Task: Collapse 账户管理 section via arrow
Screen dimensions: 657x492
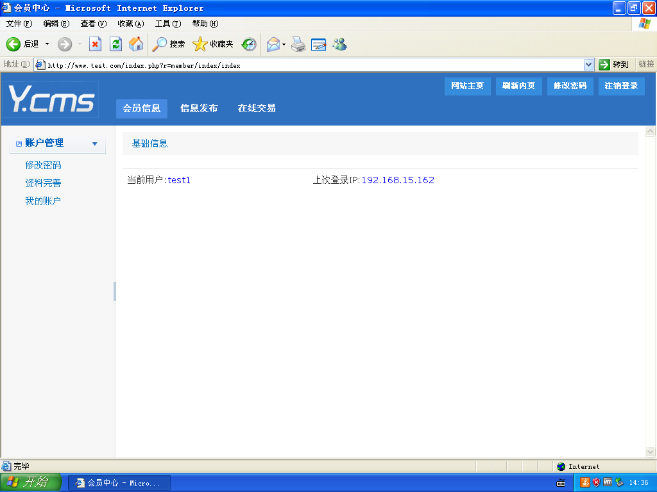Action: [x=95, y=143]
